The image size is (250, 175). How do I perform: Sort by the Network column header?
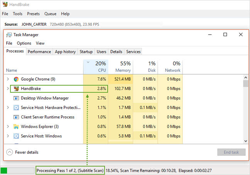click(170, 67)
